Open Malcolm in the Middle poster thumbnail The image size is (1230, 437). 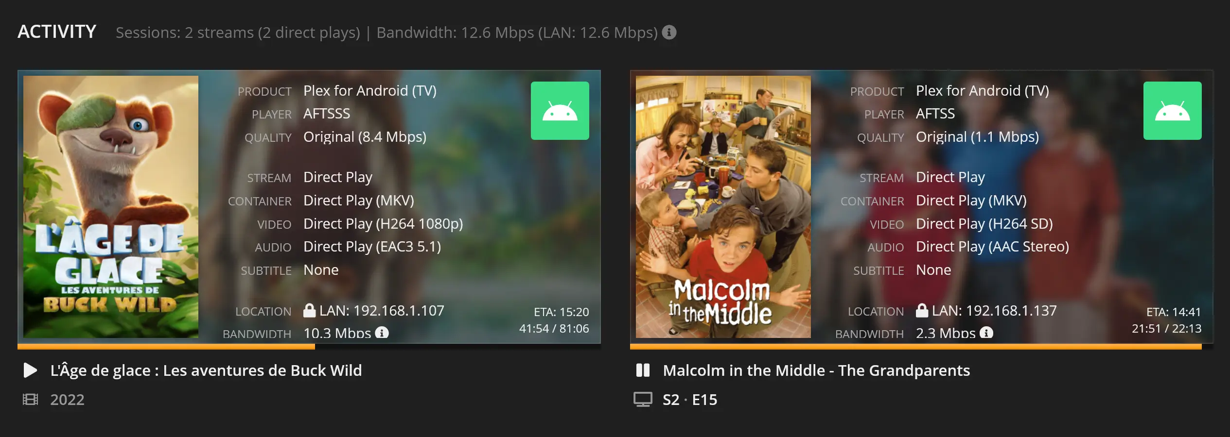pyautogui.click(x=723, y=207)
